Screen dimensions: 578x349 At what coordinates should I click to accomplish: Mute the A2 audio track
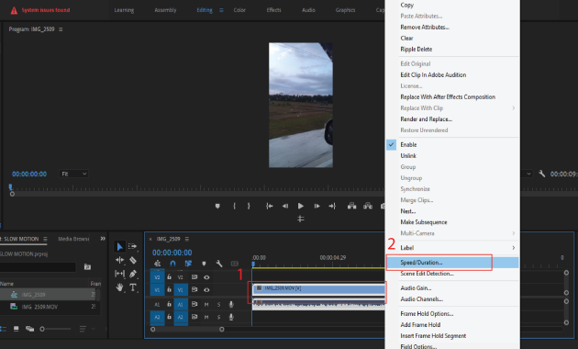pos(206,317)
